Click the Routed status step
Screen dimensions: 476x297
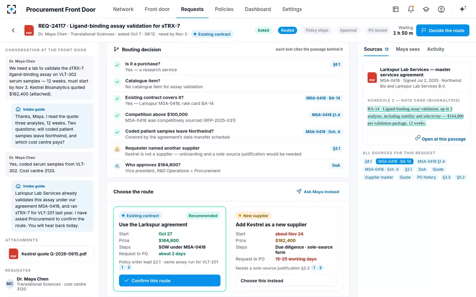coord(287,30)
